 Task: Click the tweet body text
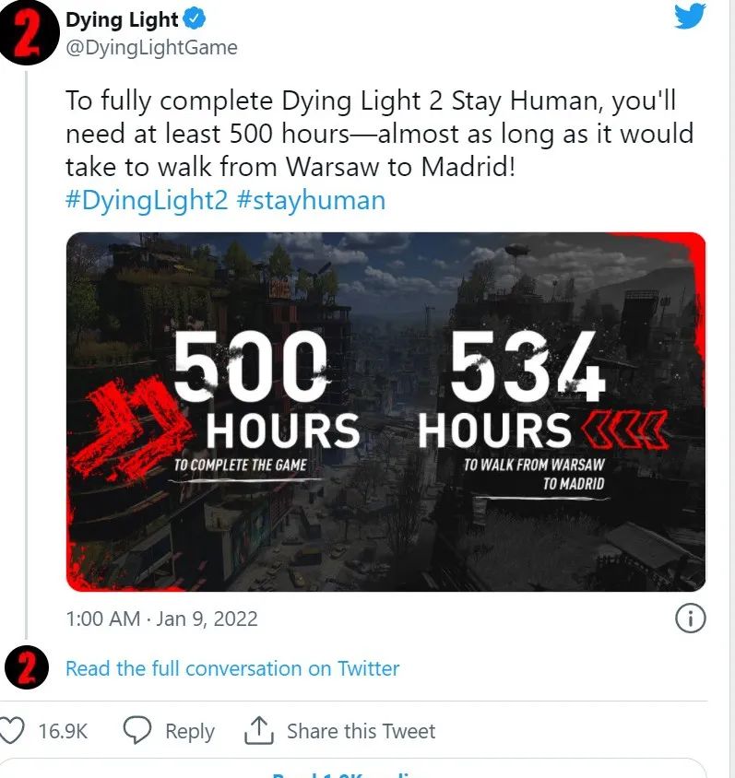[x=379, y=134]
